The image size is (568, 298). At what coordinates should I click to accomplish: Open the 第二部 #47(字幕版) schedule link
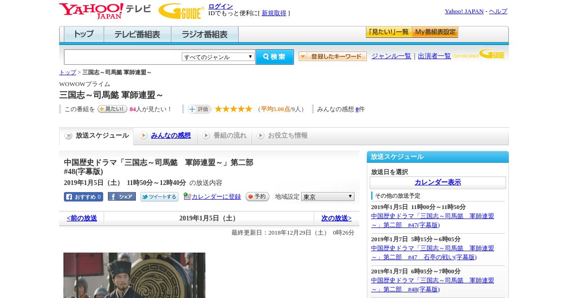click(433, 220)
